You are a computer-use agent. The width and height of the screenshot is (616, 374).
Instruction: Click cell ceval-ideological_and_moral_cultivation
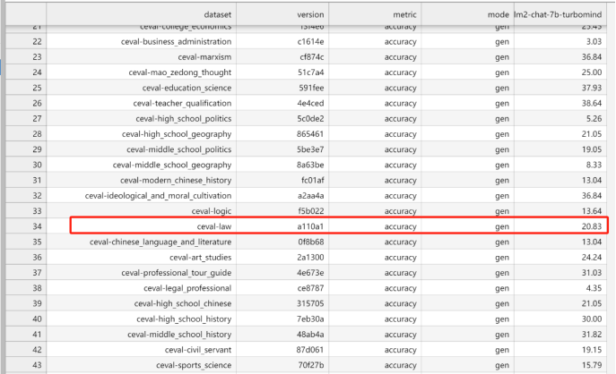click(x=141, y=196)
